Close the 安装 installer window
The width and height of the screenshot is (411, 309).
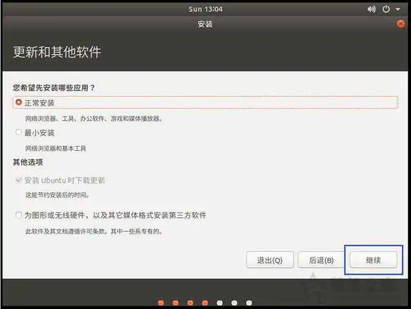(x=401, y=24)
